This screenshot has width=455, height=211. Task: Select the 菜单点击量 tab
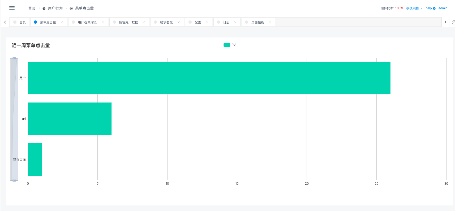48,22
